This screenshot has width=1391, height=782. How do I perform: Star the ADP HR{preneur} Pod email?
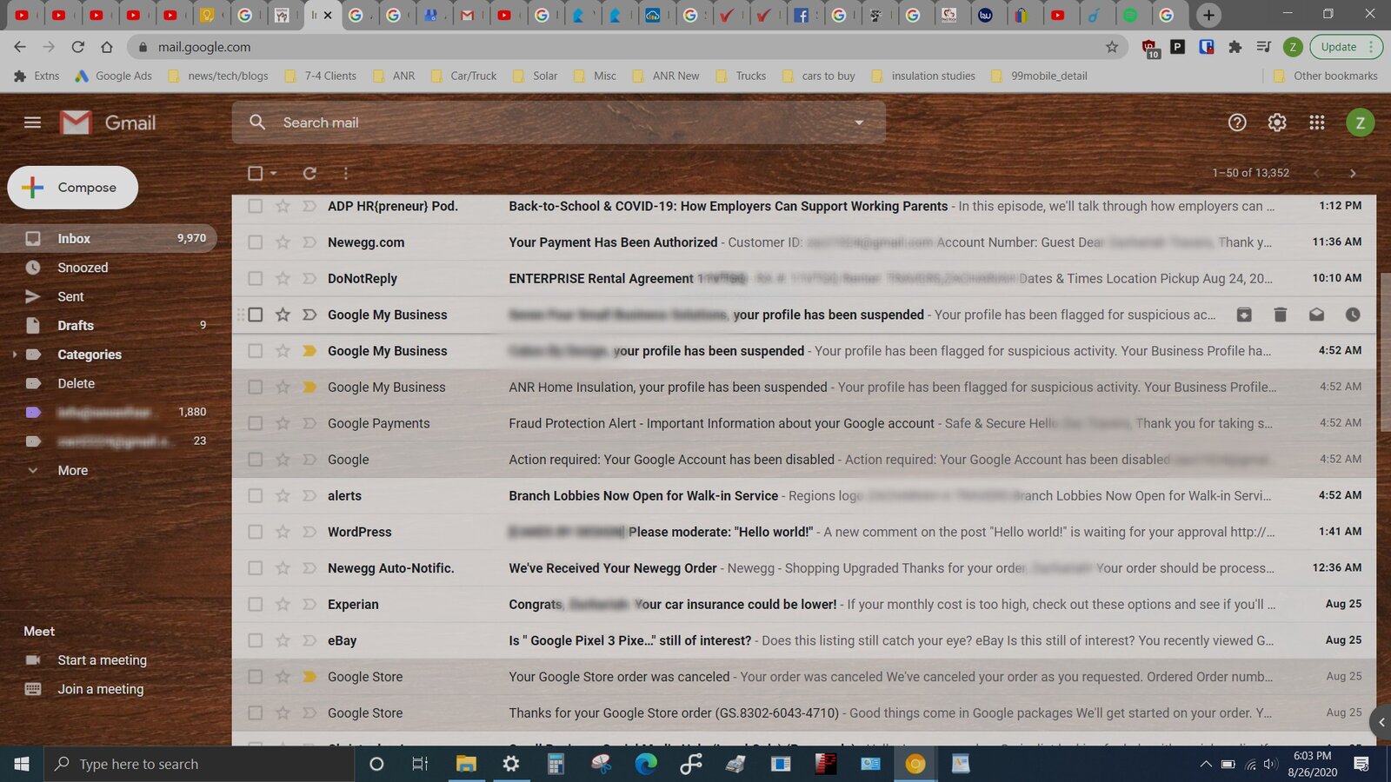point(283,206)
